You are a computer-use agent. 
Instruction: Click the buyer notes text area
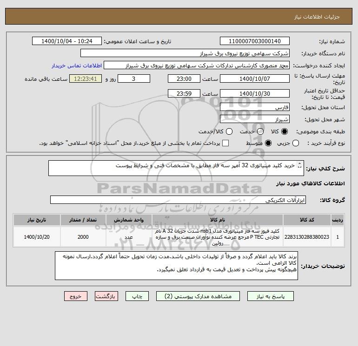click(x=176, y=266)
